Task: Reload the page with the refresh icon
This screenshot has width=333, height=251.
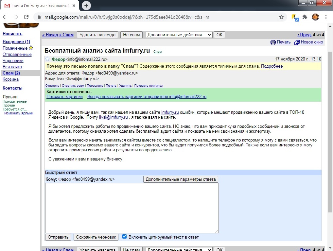Action: 26,17
